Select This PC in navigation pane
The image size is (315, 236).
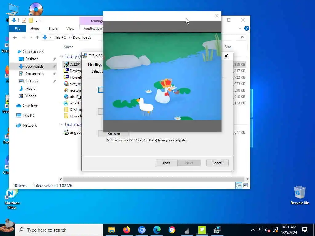29,116
